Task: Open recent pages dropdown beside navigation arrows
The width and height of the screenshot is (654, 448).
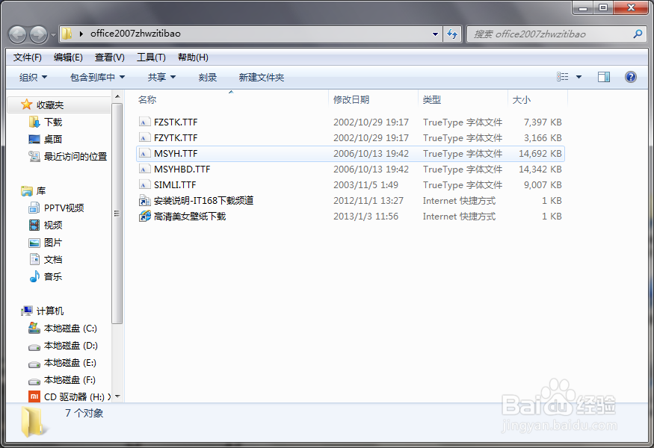Action: (x=53, y=35)
